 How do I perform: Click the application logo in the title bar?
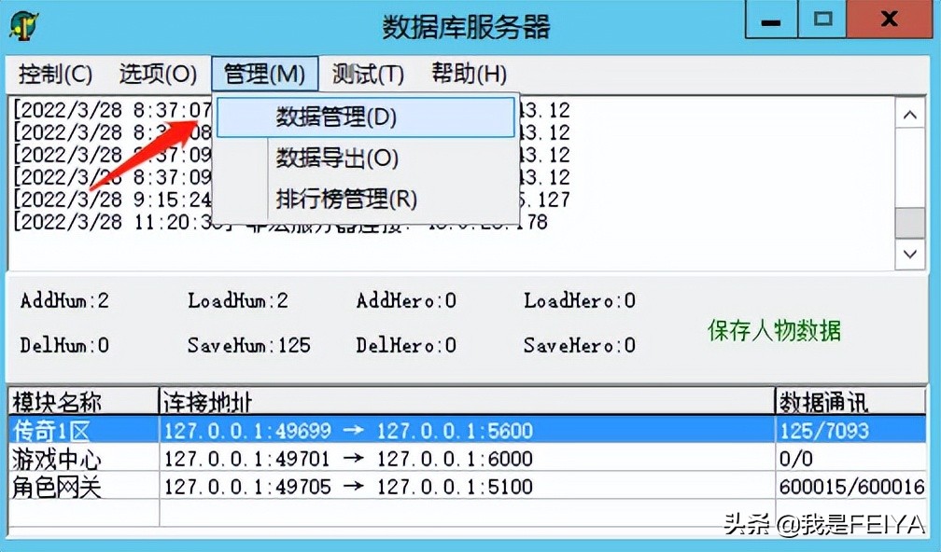tap(24, 25)
